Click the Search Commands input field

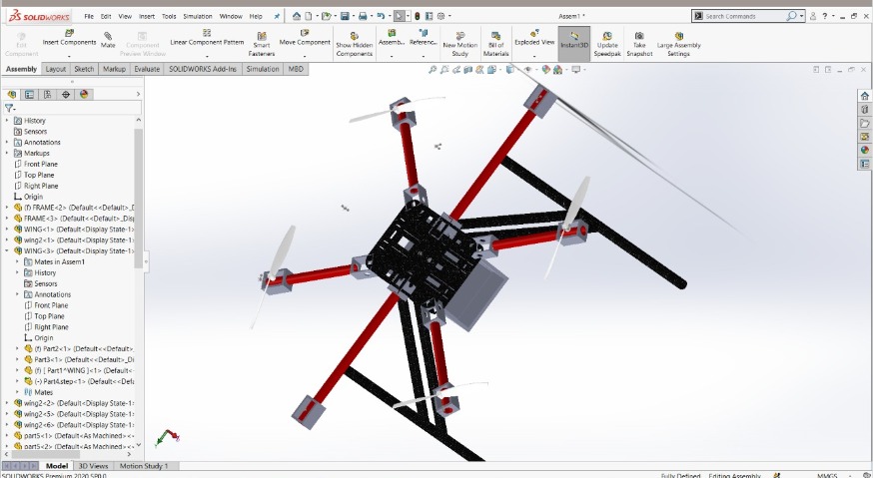pyautogui.click(x=744, y=17)
